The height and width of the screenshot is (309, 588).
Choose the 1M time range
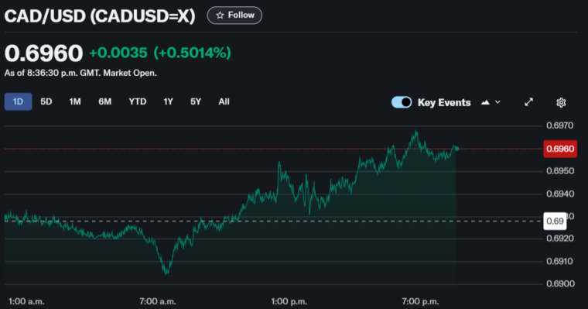click(75, 101)
